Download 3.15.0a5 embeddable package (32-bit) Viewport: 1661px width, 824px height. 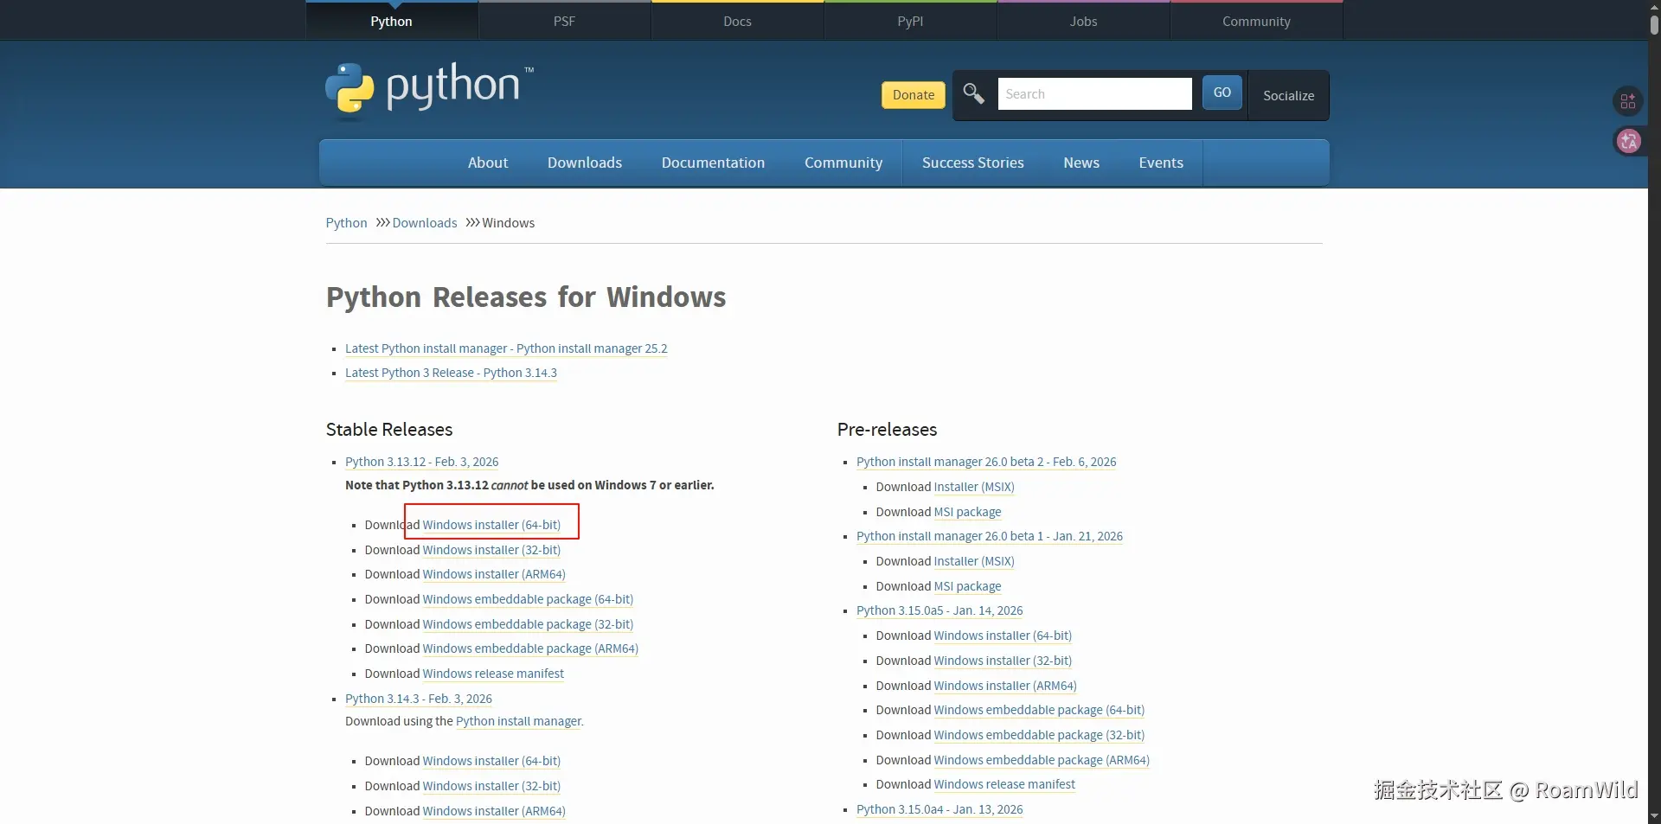[x=1039, y=735]
